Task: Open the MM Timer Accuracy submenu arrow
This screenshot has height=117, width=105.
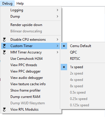Action: [58, 52]
